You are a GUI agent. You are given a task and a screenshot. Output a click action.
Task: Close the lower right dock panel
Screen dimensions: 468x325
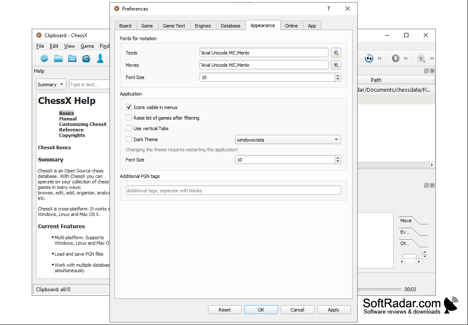[432, 186]
